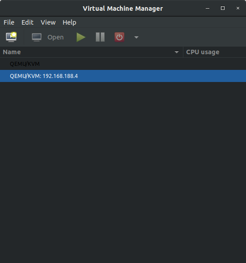This screenshot has width=246, height=263.
Task: Pause the virtual machine
Action: [100, 37]
